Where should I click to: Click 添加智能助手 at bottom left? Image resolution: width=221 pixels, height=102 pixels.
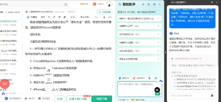click(13, 98)
